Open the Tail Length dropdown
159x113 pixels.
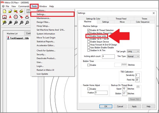(x=133, y=51)
